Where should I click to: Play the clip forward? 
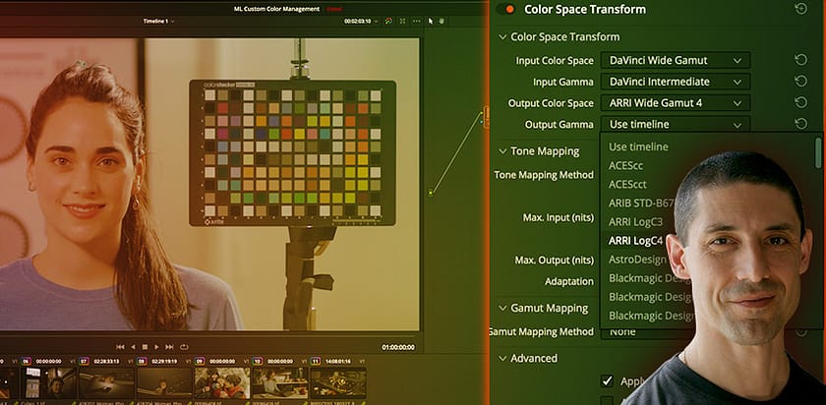pos(156,347)
